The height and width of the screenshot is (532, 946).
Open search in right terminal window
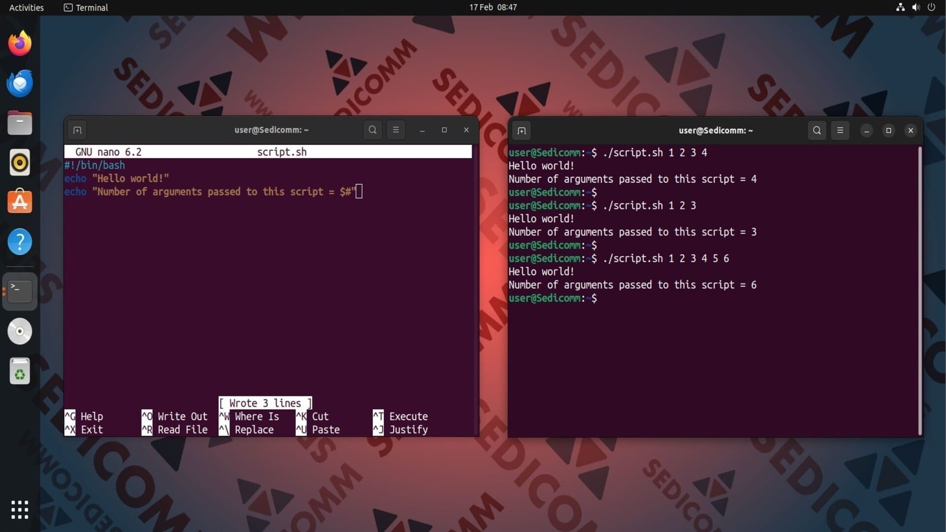pyautogui.click(x=817, y=131)
